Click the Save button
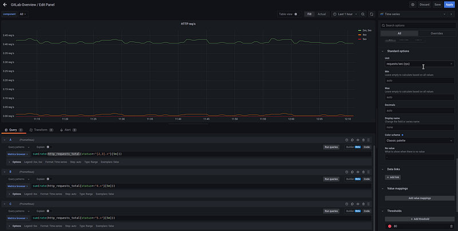The image size is (458, 231). pos(437,5)
